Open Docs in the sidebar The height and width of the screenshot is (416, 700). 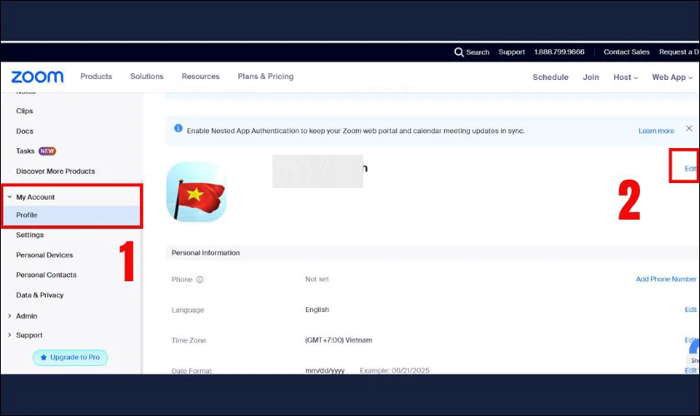(24, 131)
